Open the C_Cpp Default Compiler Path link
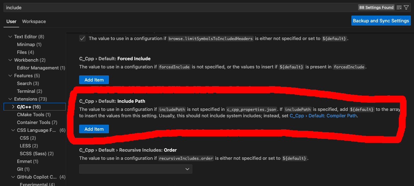 (x=323, y=116)
